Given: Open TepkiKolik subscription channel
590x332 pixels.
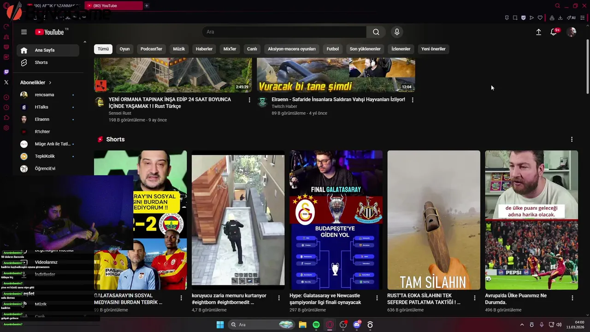Looking at the screenshot, I should 48,156.
